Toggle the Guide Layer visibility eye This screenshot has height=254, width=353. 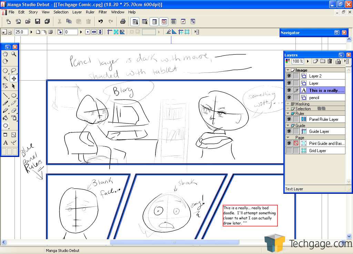click(289, 131)
